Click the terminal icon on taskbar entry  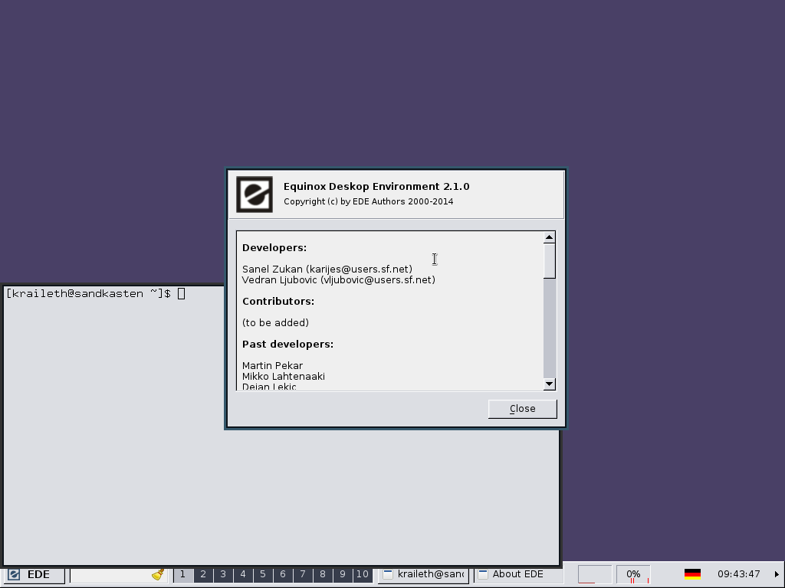click(389, 574)
